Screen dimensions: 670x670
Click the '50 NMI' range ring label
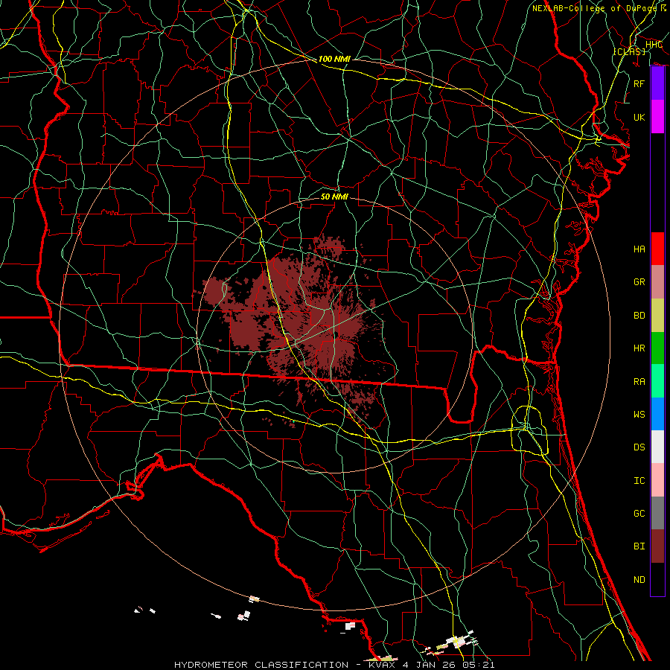tap(334, 197)
